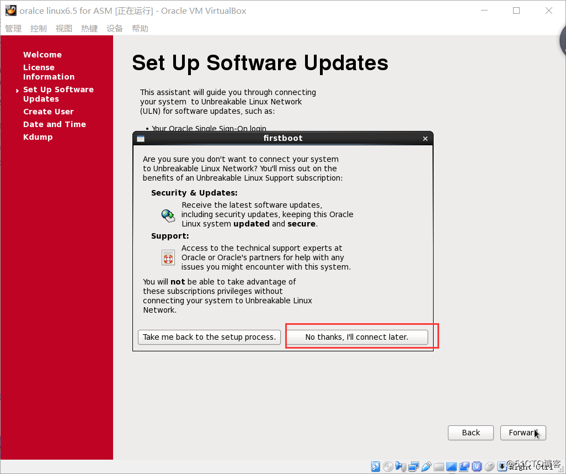Select Welcome in the sidebar
This screenshot has width=566, height=474.
42,55
